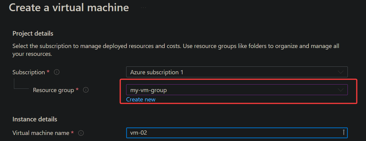This screenshot has height=141, width=366.
Task: Click the Create new link
Action: tap(141, 99)
